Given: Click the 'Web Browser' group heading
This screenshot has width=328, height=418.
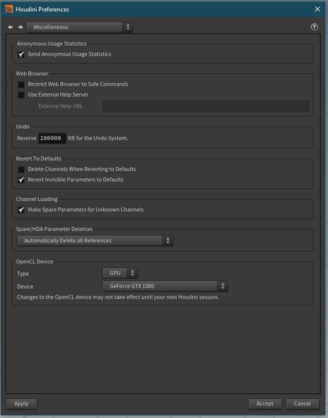Looking at the screenshot, I should tap(32, 73).
